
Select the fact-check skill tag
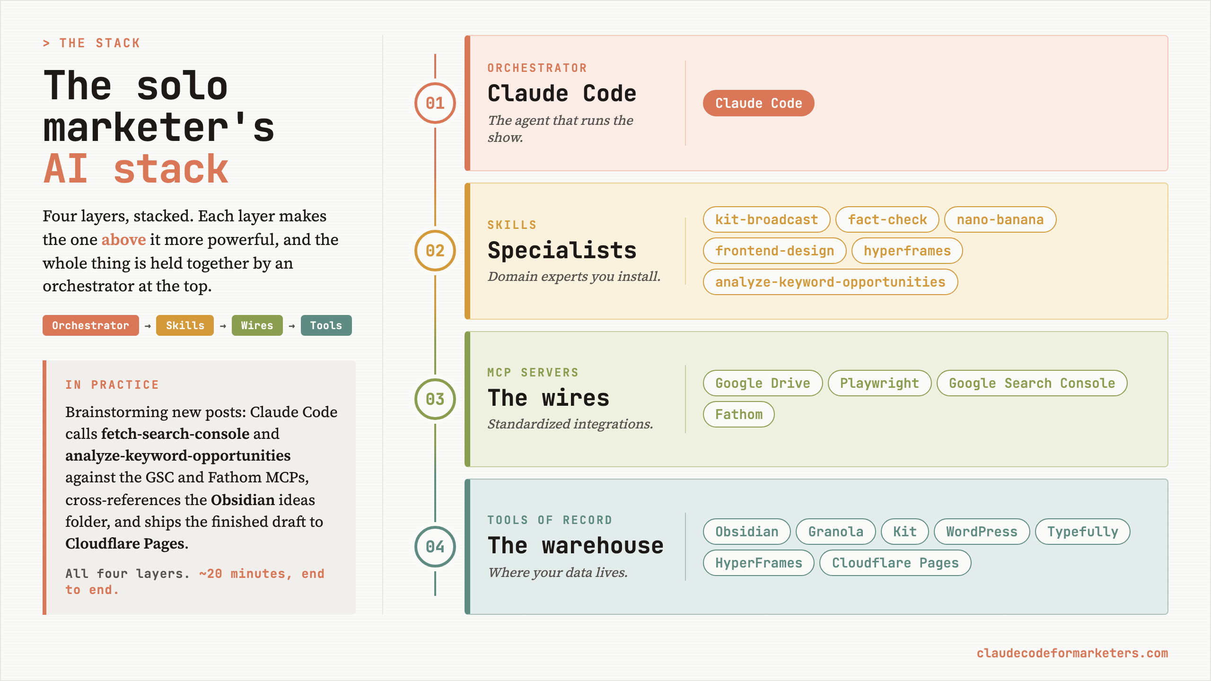pyautogui.click(x=887, y=219)
